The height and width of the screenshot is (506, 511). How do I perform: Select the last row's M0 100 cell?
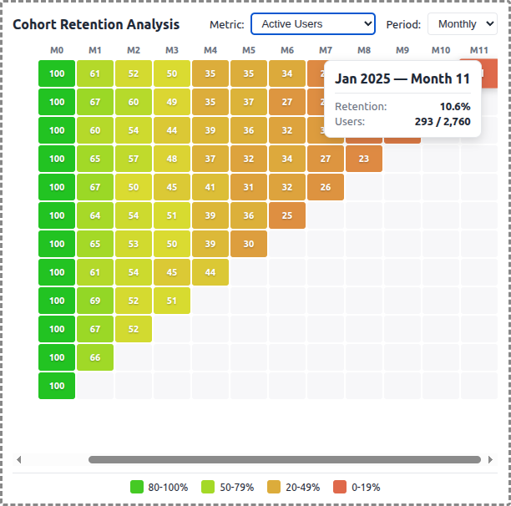(57, 386)
